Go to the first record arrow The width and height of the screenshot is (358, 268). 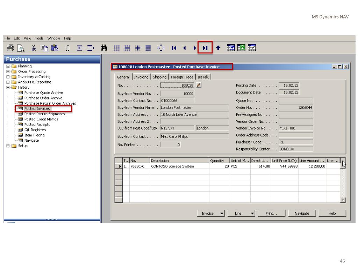[x=174, y=48]
